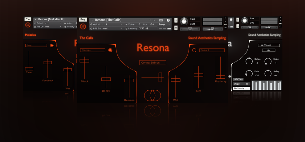Open Output st. 1 dropdown in The Calls
This screenshot has width=305, height=142.
[x=121, y=25]
